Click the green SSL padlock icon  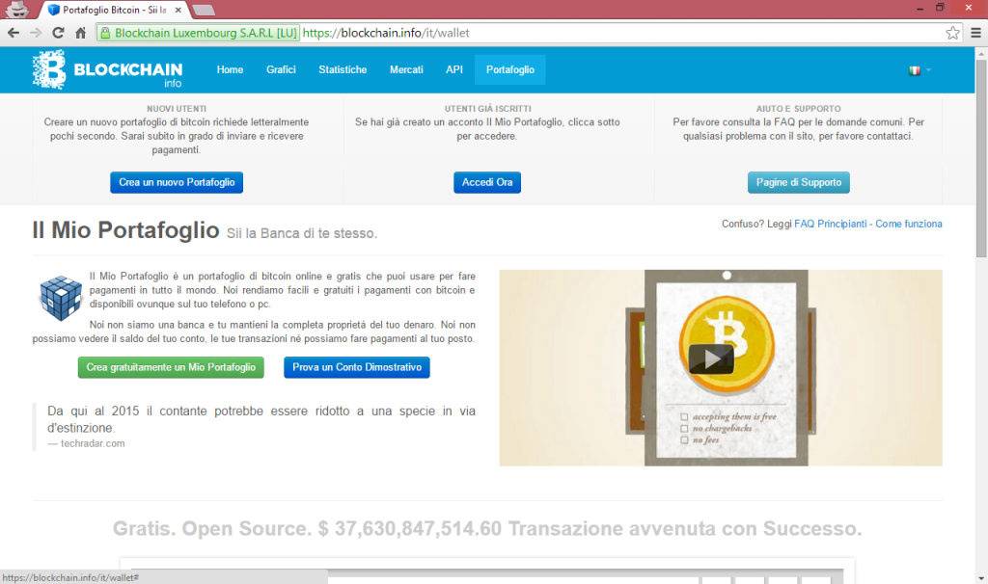pos(105,33)
